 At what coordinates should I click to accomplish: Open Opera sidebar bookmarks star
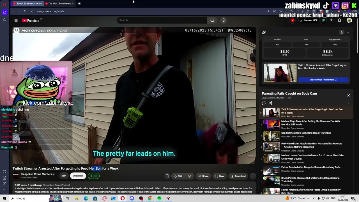coord(4,20)
